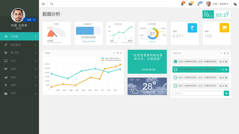The image size is (239, 134).
Task: Click the Show my Files link
Action: [x=88, y=41]
